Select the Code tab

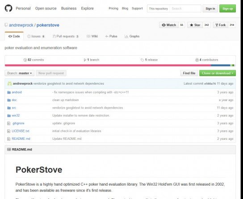[14, 37]
